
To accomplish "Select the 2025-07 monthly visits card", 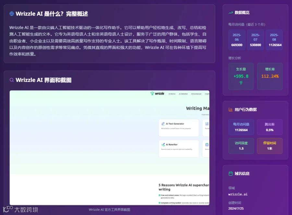I will coord(255,40).
